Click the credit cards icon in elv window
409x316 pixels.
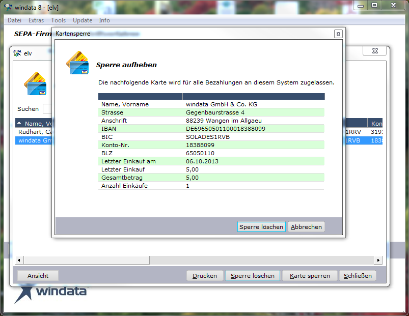(x=35, y=83)
